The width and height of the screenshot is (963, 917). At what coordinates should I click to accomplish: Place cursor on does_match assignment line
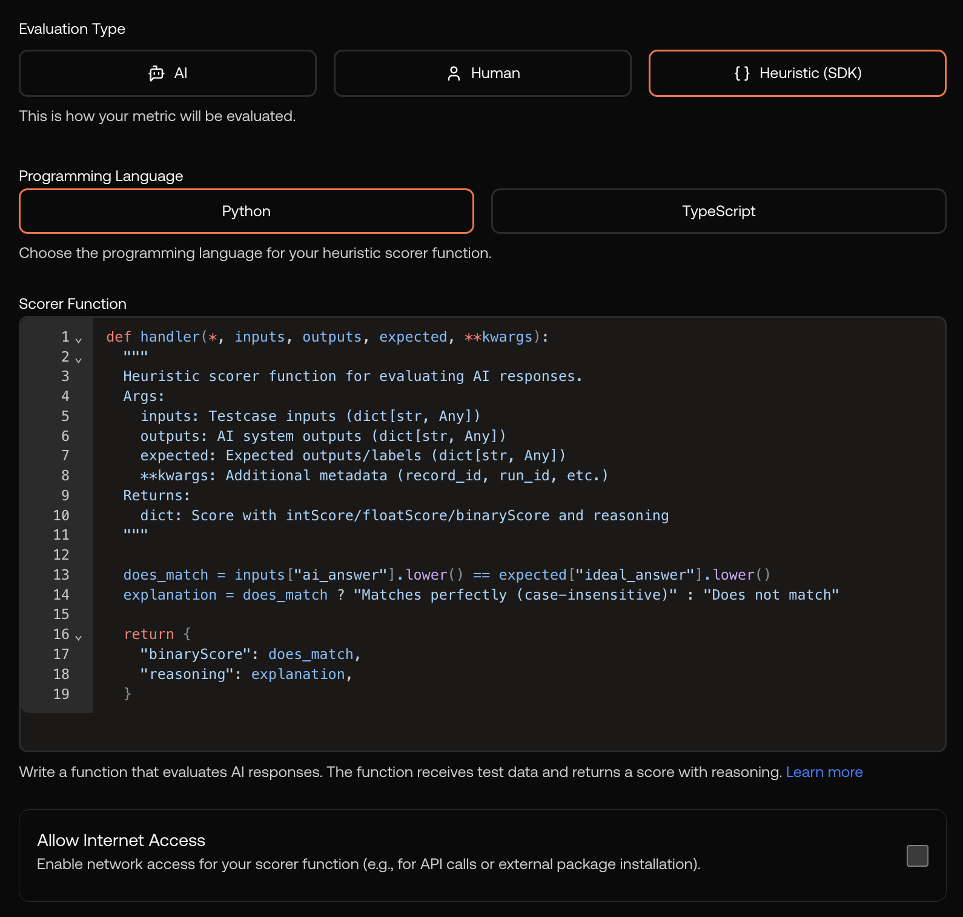(447, 575)
